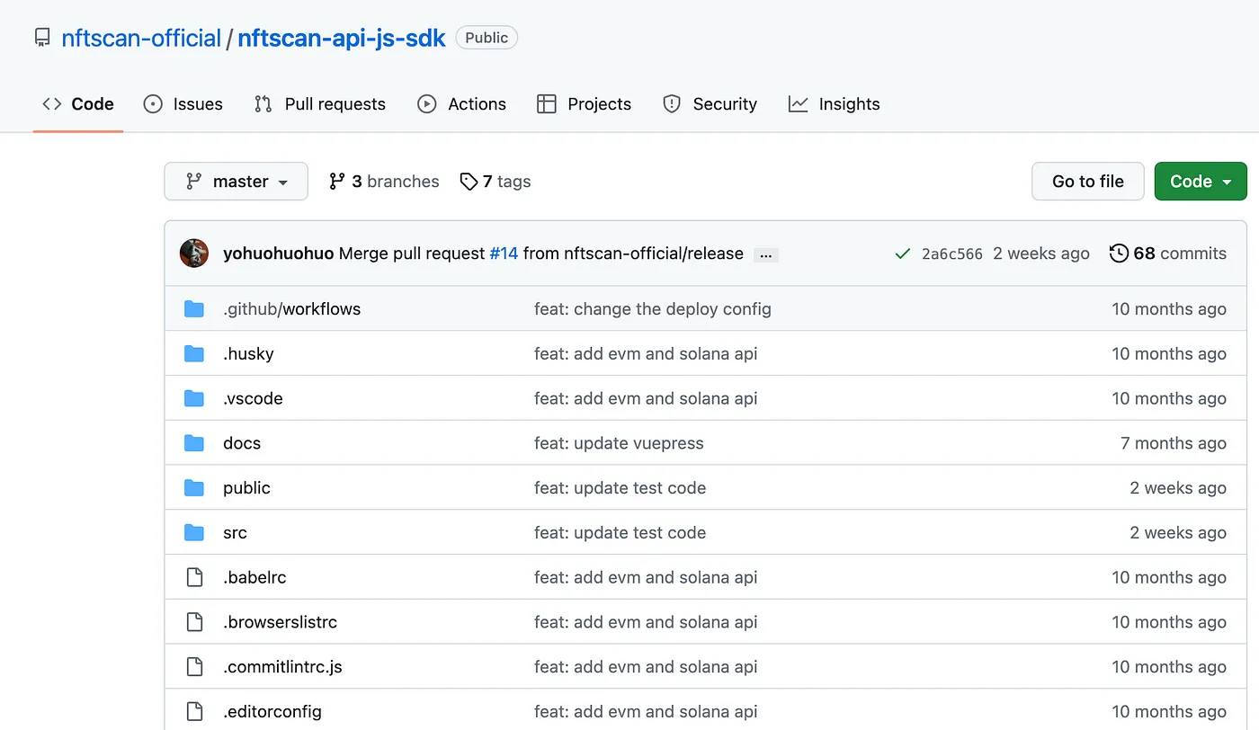Expand the commit message ellipsis button
Screen dimensions: 1259x730
766,255
